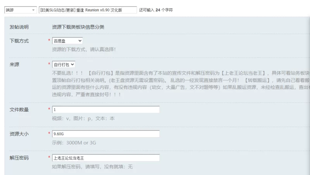Click the 发帖说明 label
The width and height of the screenshot is (310, 175).
19,27
